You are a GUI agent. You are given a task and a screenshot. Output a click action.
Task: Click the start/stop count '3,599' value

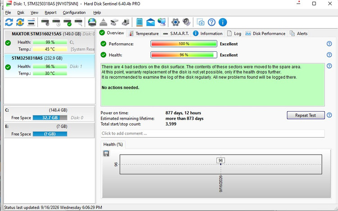click(171, 124)
